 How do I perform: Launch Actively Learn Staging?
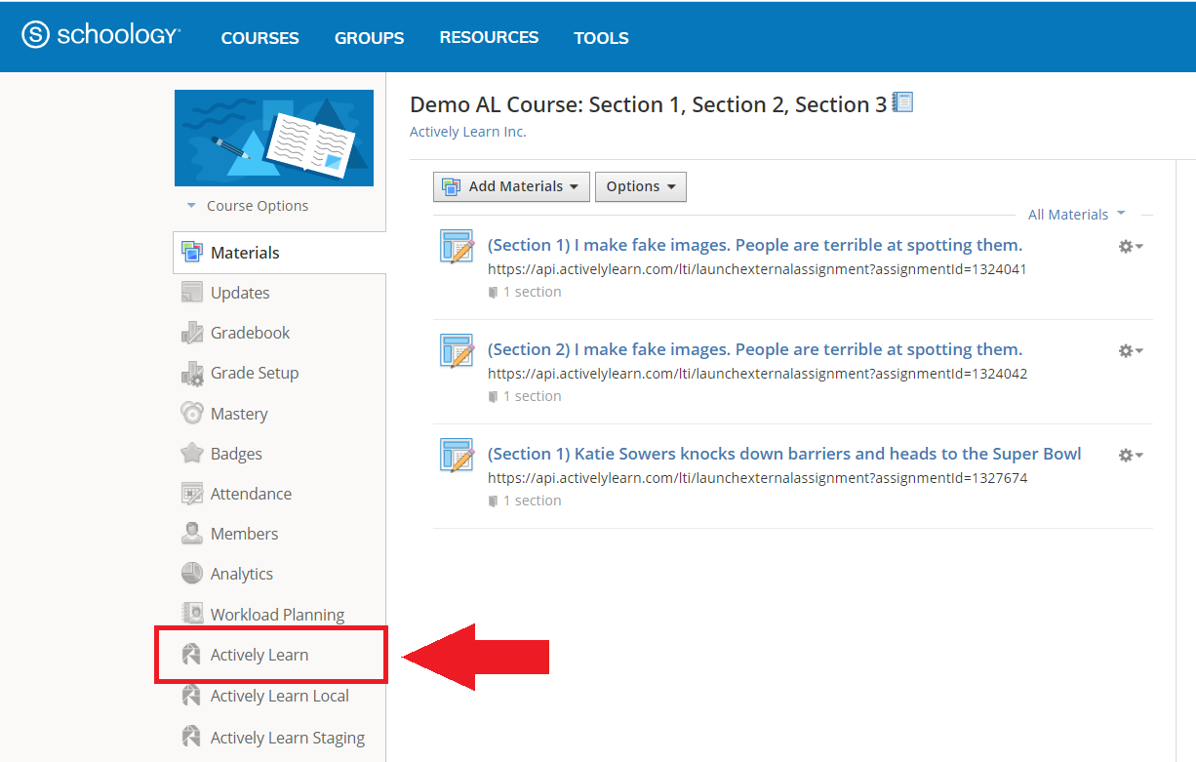(288, 738)
